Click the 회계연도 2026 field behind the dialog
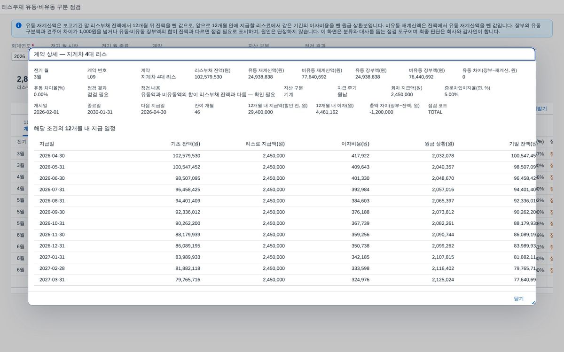Viewport: 564px width, 352px height. pyautogui.click(x=20, y=56)
